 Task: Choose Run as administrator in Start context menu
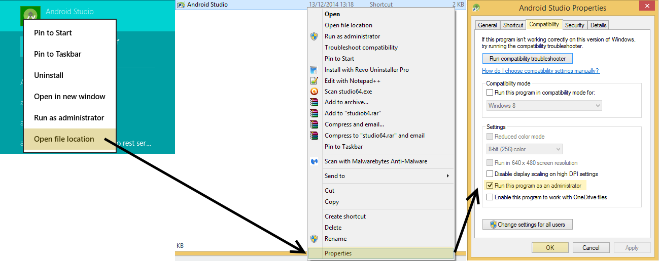click(x=70, y=118)
